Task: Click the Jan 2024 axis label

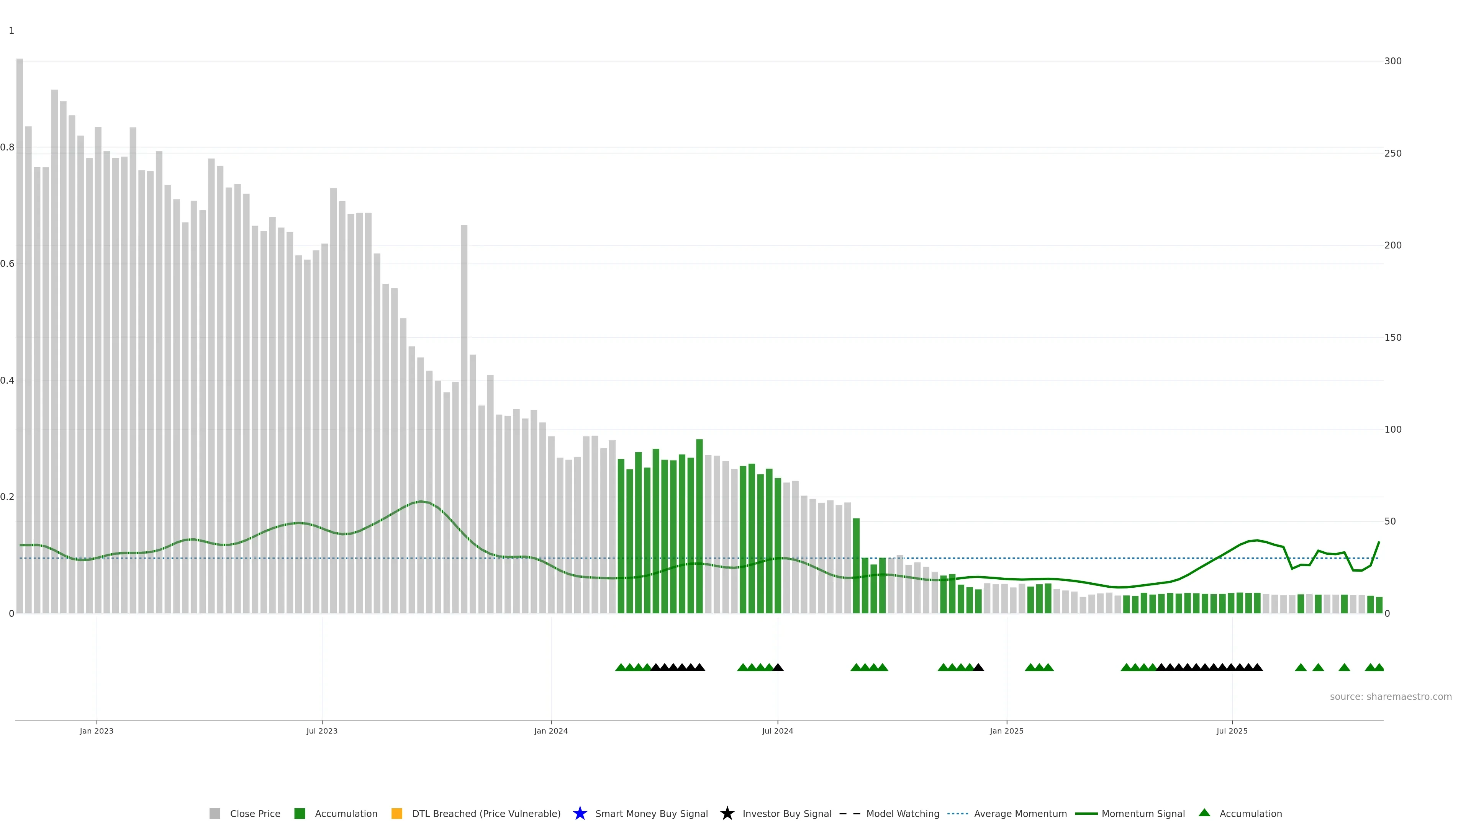Action: click(x=550, y=731)
